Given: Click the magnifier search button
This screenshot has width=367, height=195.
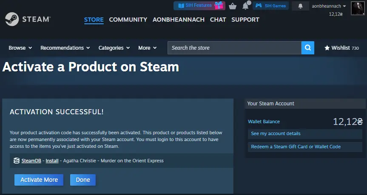Looking at the screenshot, I should click(x=308, y=48).
